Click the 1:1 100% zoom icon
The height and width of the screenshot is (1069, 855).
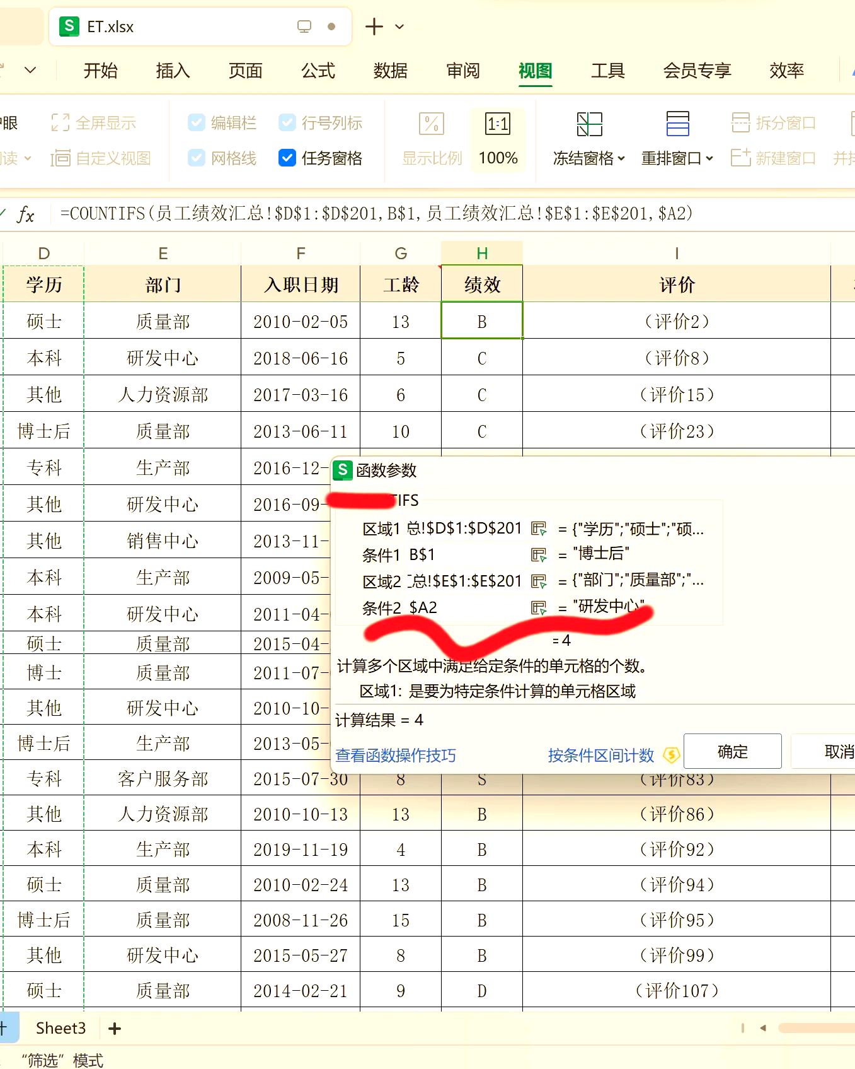497,124
